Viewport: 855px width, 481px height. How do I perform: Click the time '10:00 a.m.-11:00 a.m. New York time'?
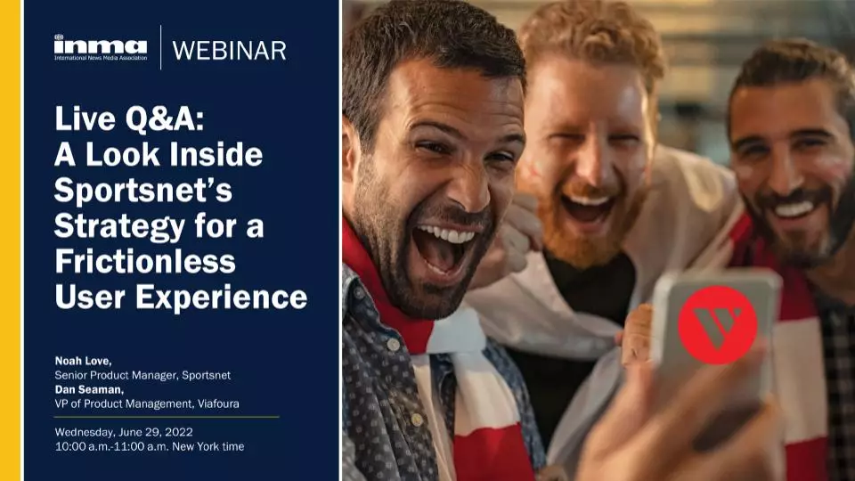pos(150,446)
